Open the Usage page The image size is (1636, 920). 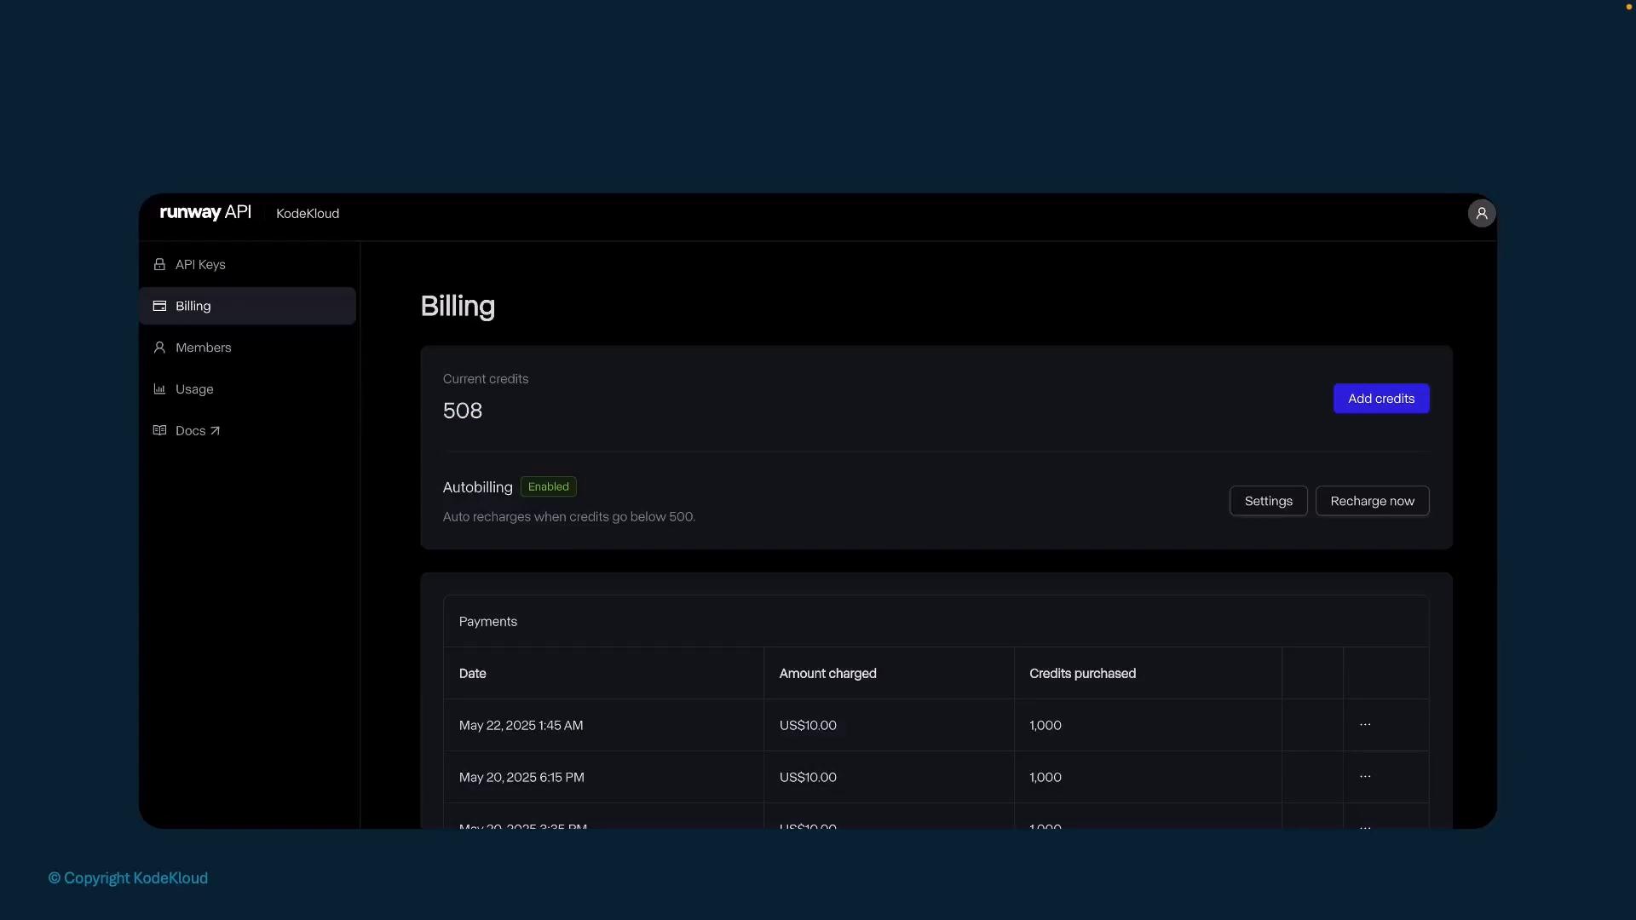pos(247,389)
